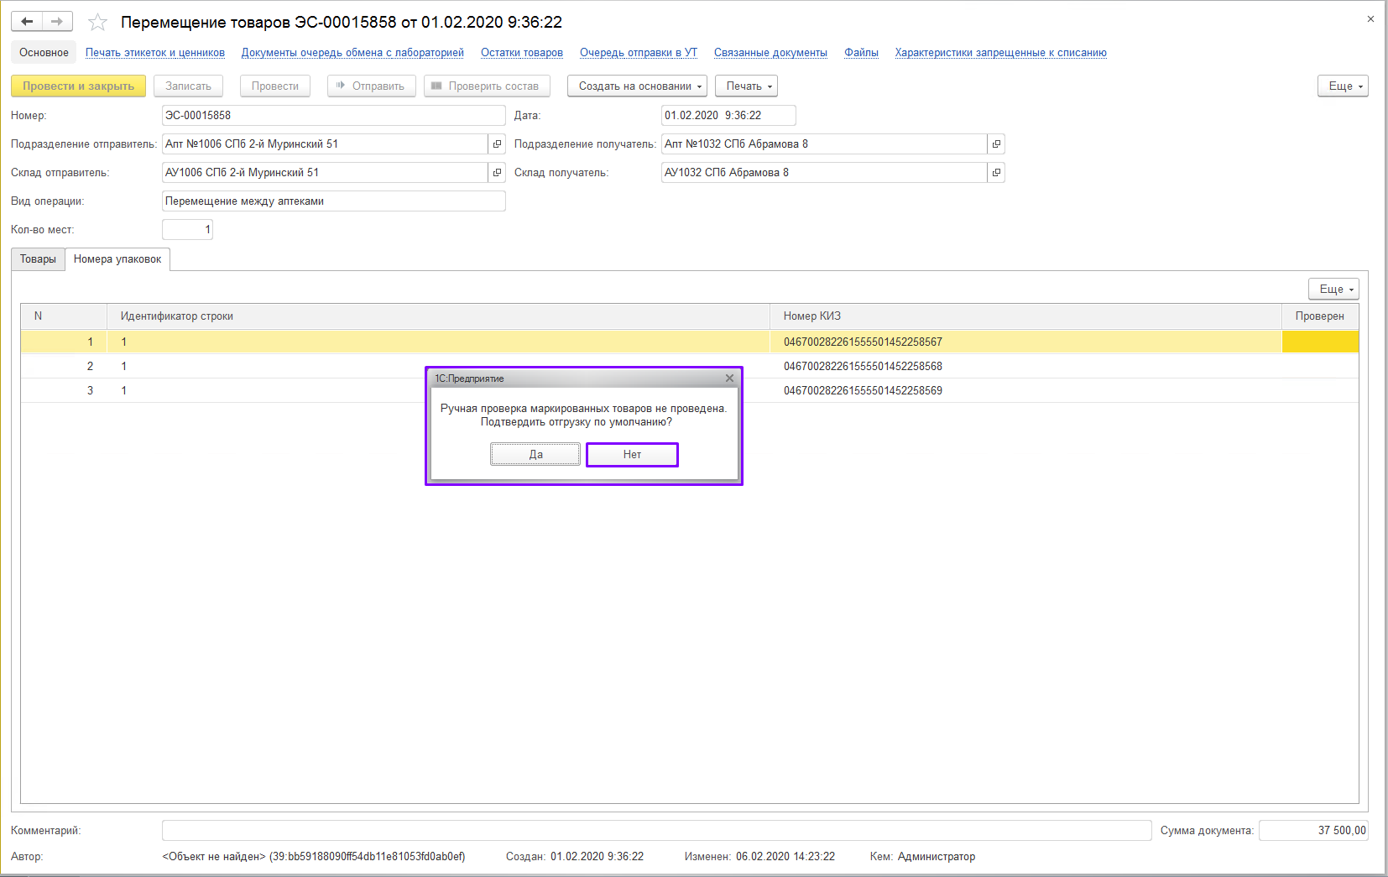Expand the top Еще menu

pyautogui.click(x=1343, y=86)
